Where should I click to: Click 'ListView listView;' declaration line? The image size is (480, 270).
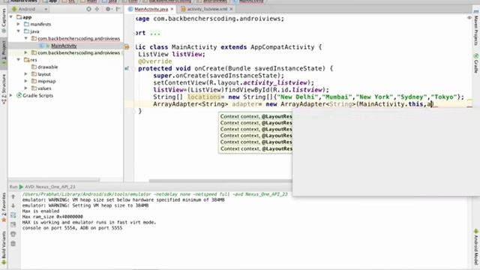coord(172,54)
